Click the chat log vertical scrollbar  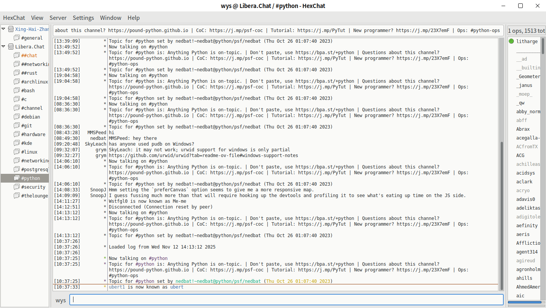pos(501,213)
